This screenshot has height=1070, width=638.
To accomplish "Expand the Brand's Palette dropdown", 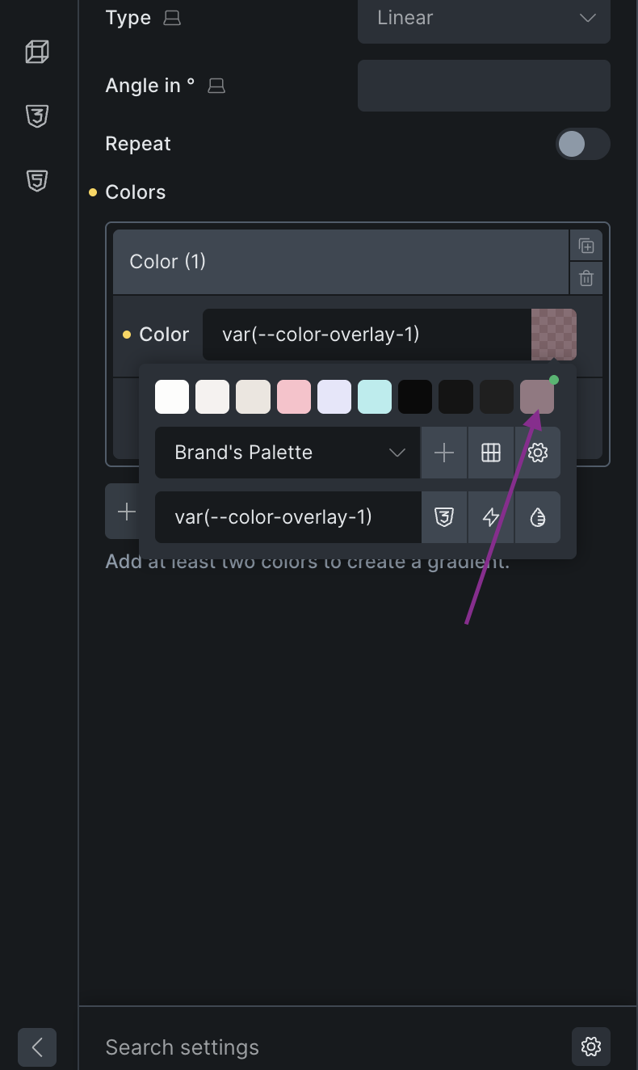I will click(288, 453).
